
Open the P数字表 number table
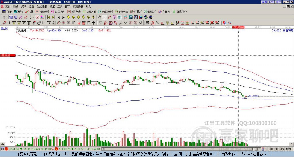pyautogui.click(x=74, y=11)
